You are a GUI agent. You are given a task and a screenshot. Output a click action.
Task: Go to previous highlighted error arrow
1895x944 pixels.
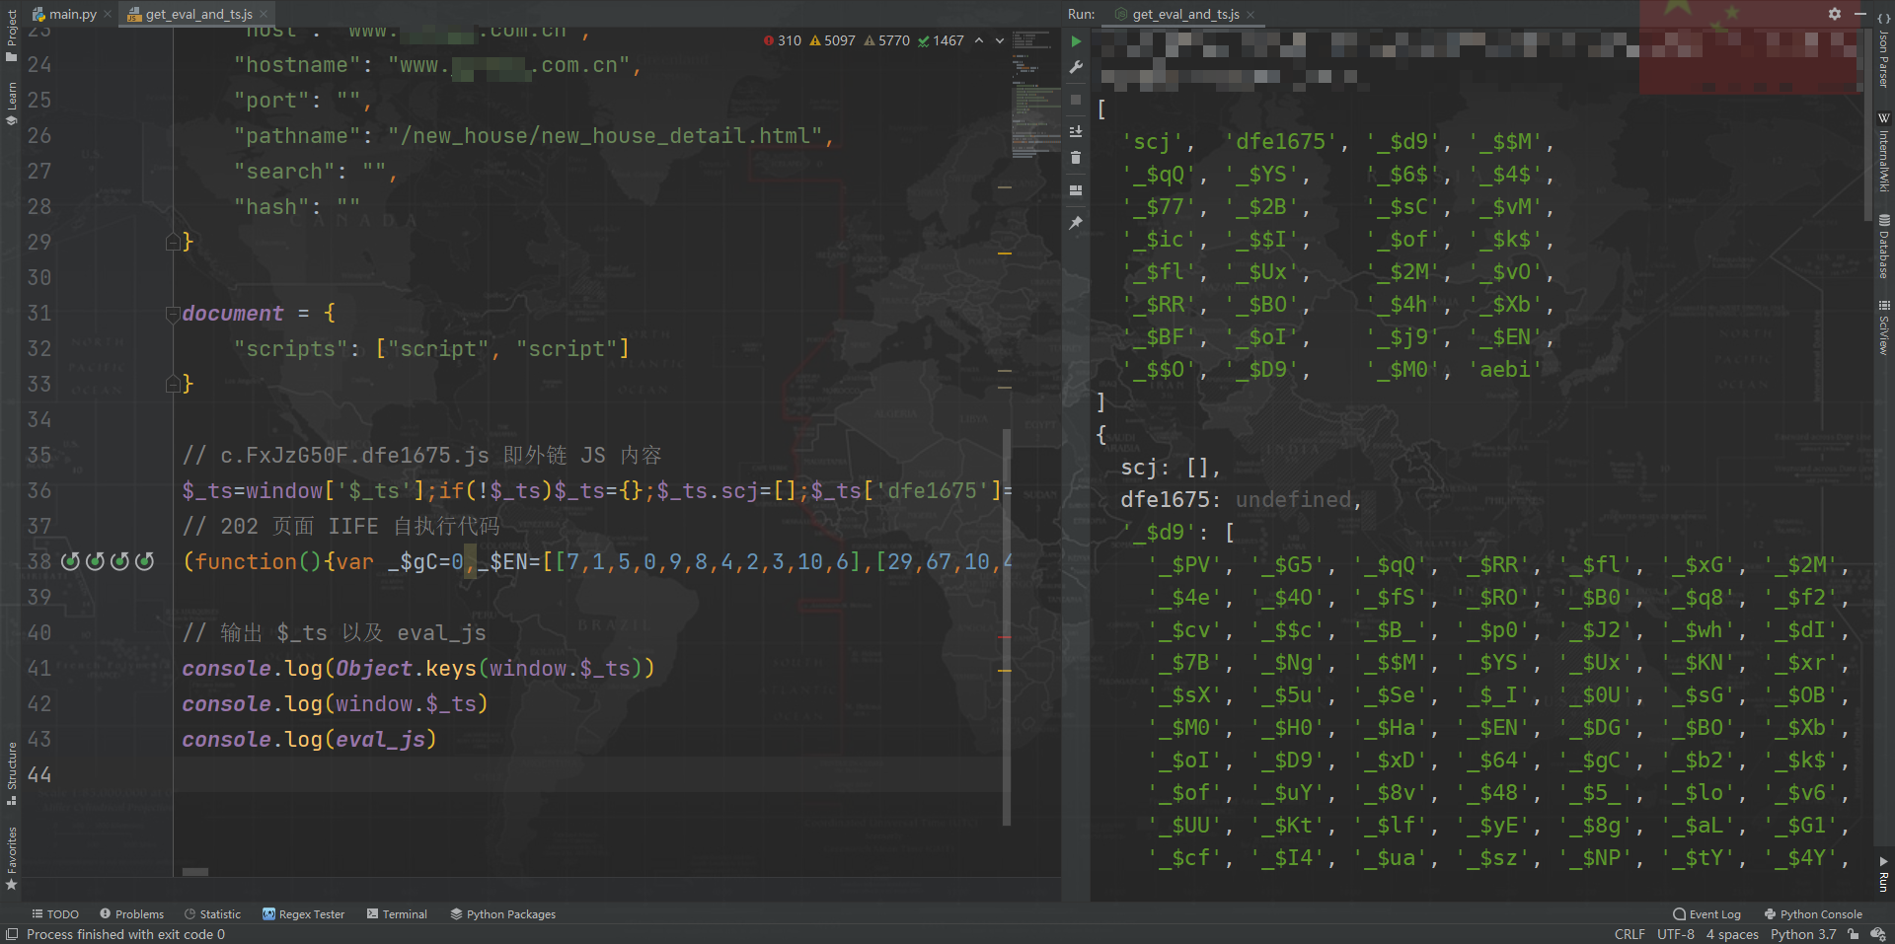pyautogui.click(x=979, y=40)
